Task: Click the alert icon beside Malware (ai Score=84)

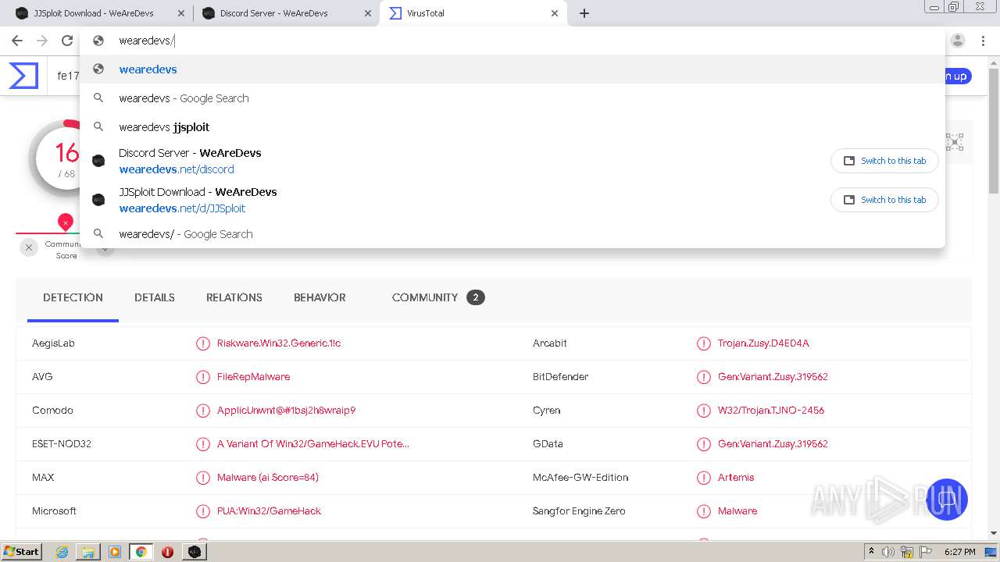Action: coord(203,478)
